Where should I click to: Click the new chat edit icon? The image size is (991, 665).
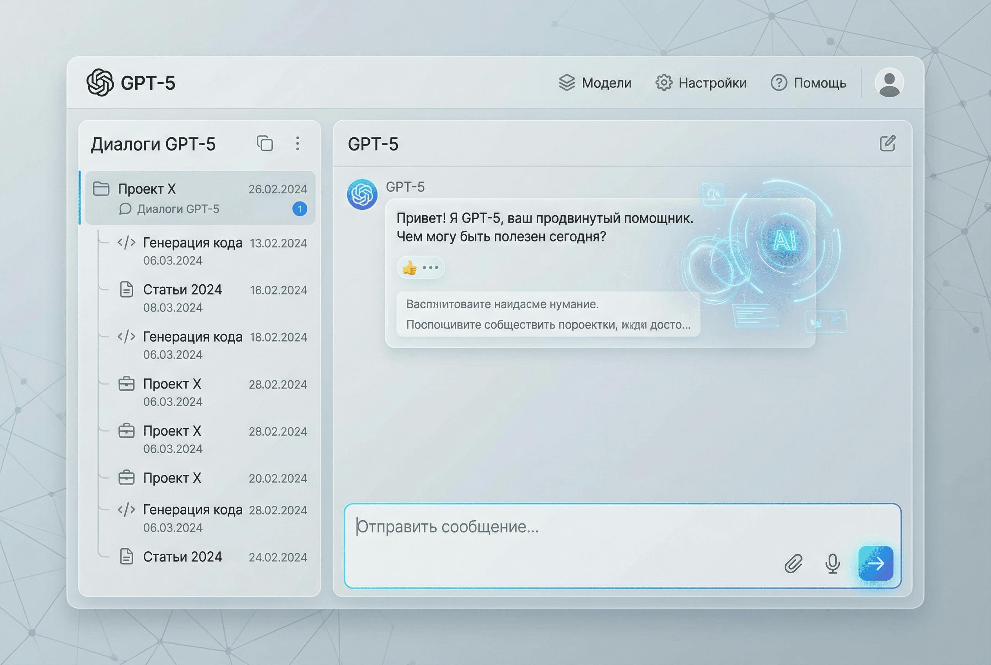pyautogui.click(x=887, y=144)
